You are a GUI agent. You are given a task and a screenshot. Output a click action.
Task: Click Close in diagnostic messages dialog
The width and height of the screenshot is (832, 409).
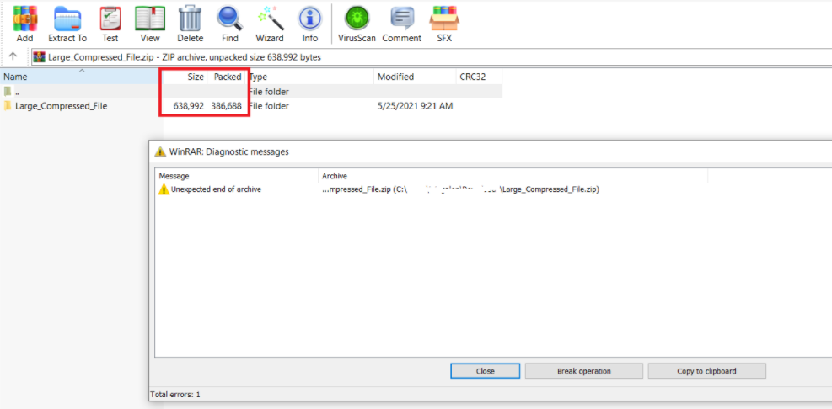click(485, 371)
